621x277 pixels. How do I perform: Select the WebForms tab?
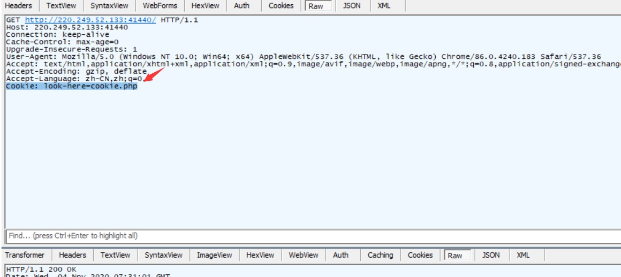pyautogui.click(x=160, y=5)
